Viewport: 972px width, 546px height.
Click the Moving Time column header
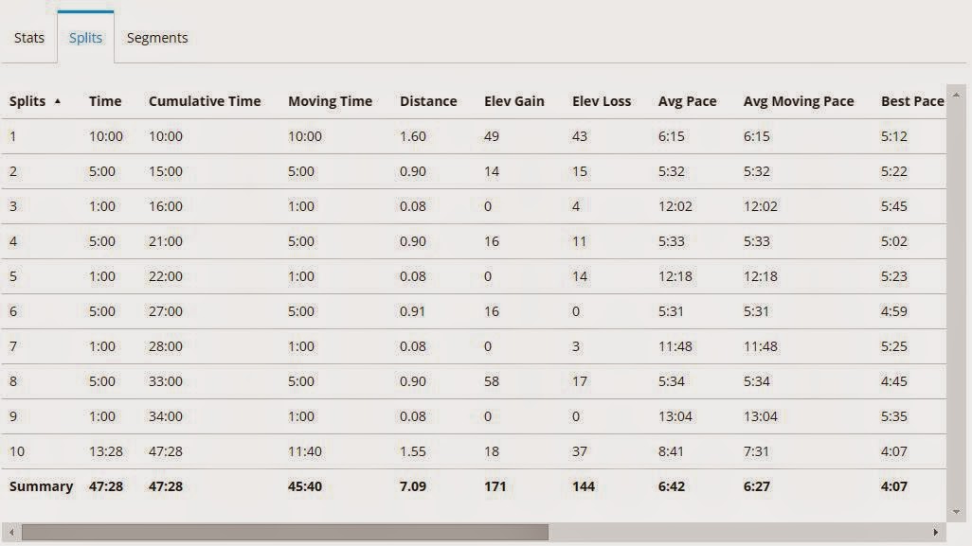330,101
